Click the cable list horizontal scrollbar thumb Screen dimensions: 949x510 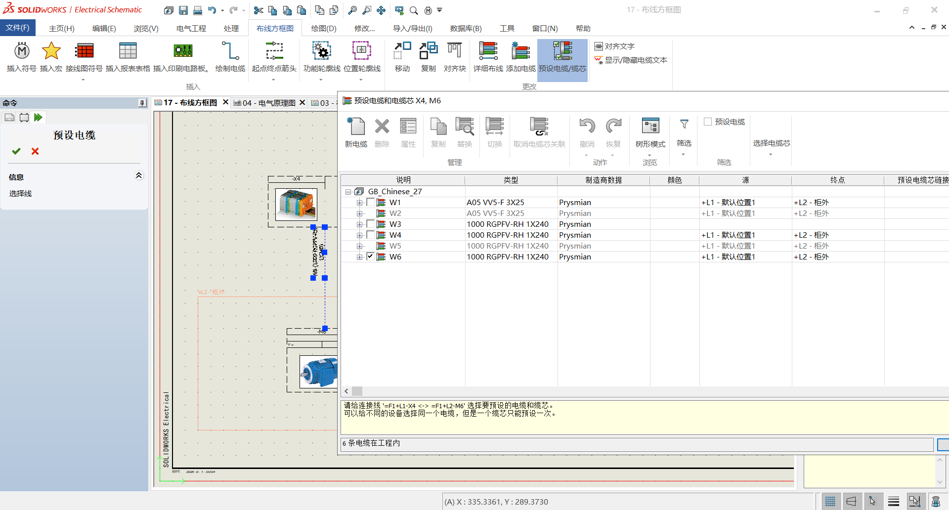click(357, 391)
